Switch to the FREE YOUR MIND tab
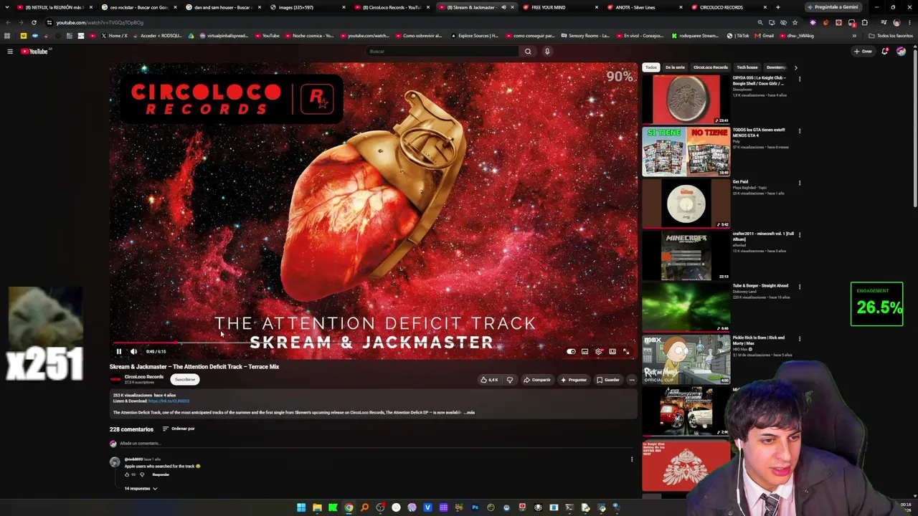The height and width of the screenshot is (516, 918). point(561,7)
